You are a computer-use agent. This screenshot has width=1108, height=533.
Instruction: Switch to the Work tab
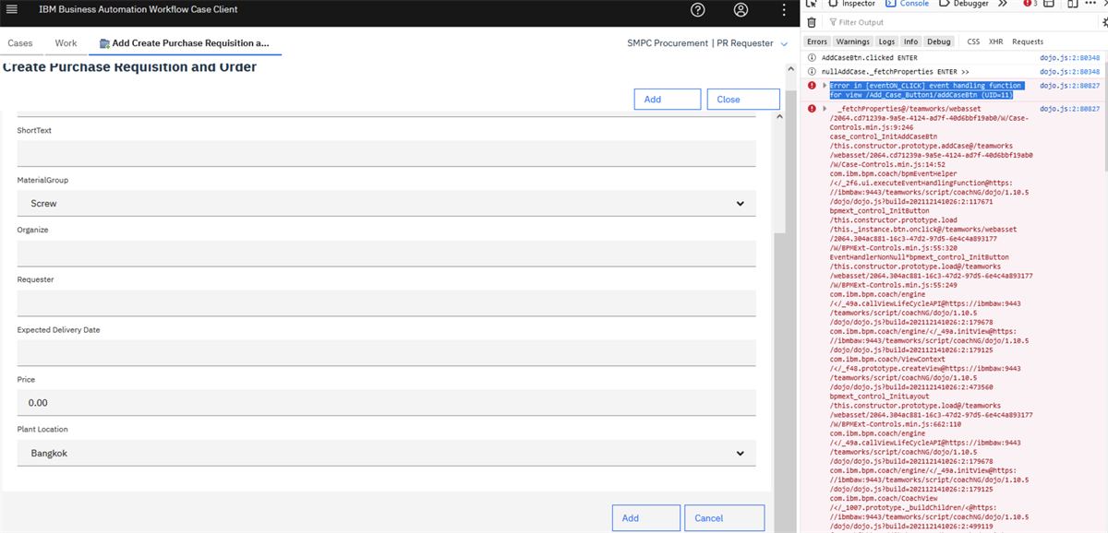tap(66, 43)
